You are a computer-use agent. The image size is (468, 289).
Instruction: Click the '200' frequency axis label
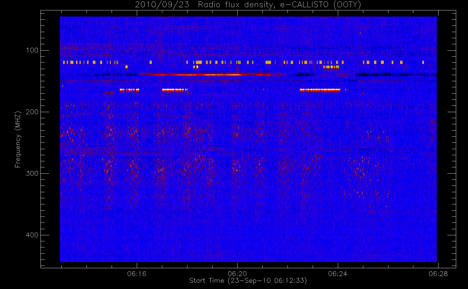click(x=32, y=112)
